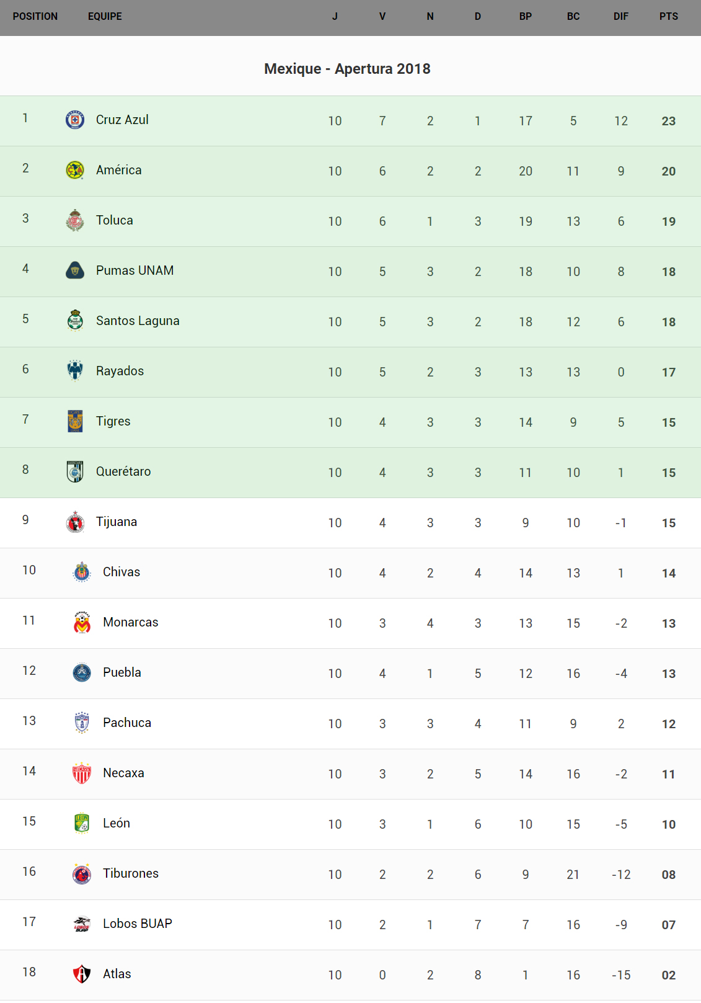
Task: Open the Santos Laguna team link
Action: pyautogui.click(x=138, y=321)
